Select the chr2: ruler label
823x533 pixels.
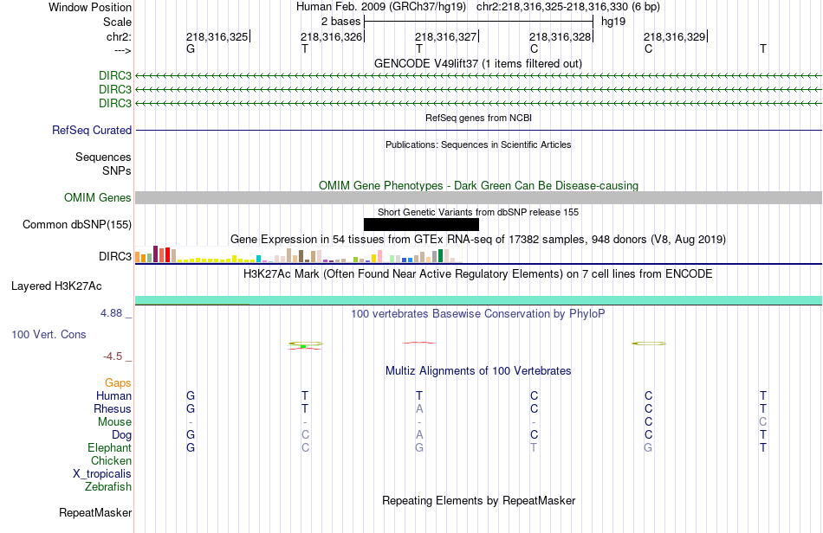click(x=119, y=36)
